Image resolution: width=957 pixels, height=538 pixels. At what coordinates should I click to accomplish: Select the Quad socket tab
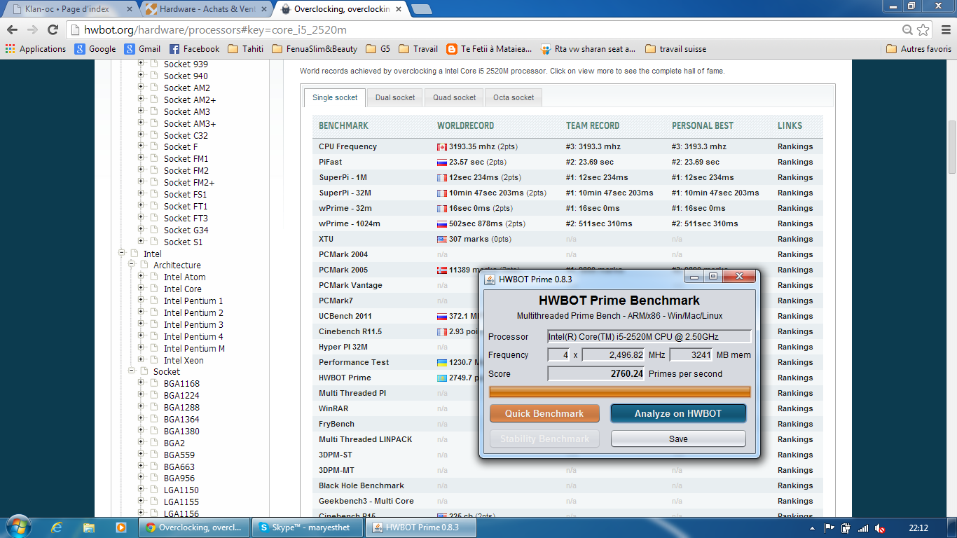454,97
